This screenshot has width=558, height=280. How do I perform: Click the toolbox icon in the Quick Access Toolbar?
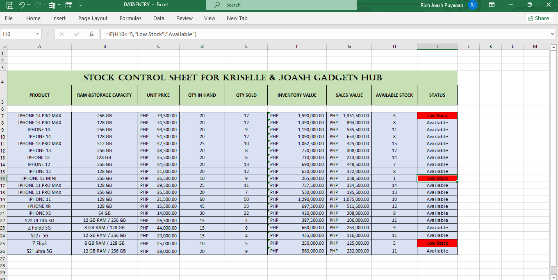[x=52, y=5]
